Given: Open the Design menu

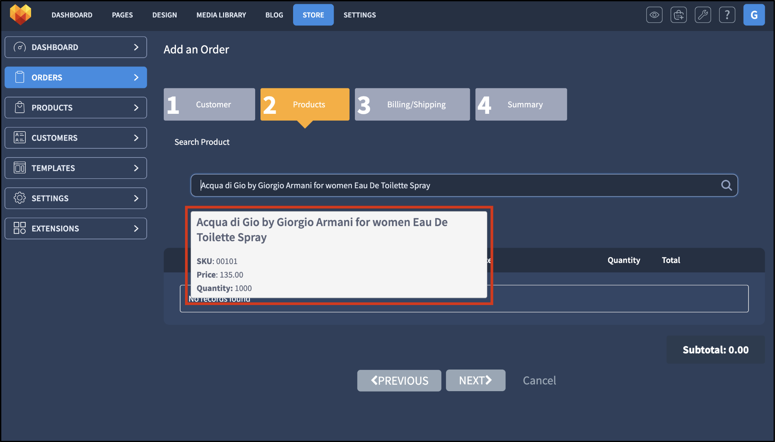Looking at the screenshot, I should pyautogui.click(x=165, y=15).
